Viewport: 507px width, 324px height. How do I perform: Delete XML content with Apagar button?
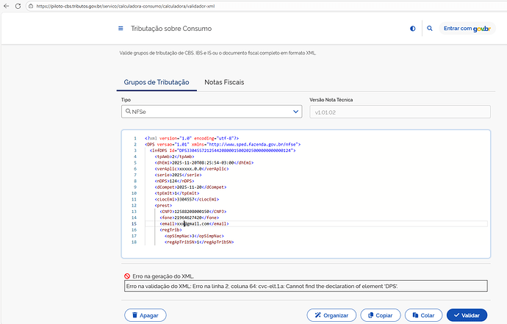[x=144, y=315]
